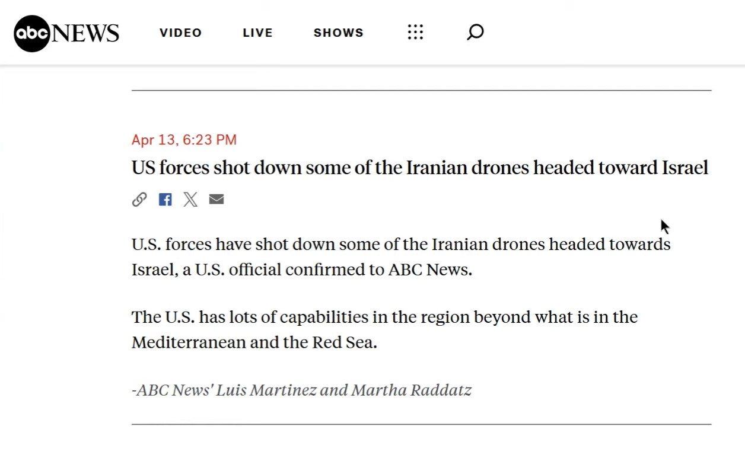745x449 pixels.
Task: Click Martha Raddatz's name in the byline
Action: 411,390
